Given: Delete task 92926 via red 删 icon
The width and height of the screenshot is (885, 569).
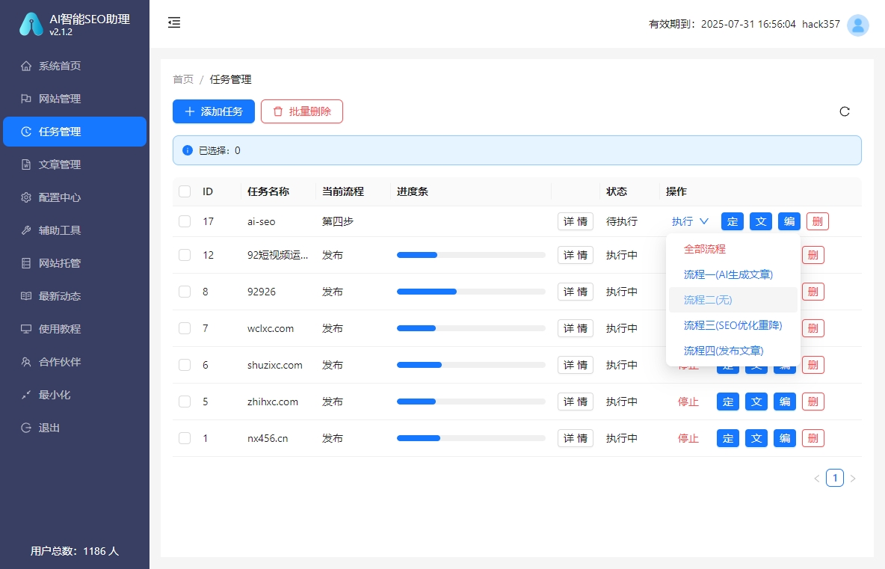Looking at the screenshot, I should pyautogui.click(x=812, y=292).
